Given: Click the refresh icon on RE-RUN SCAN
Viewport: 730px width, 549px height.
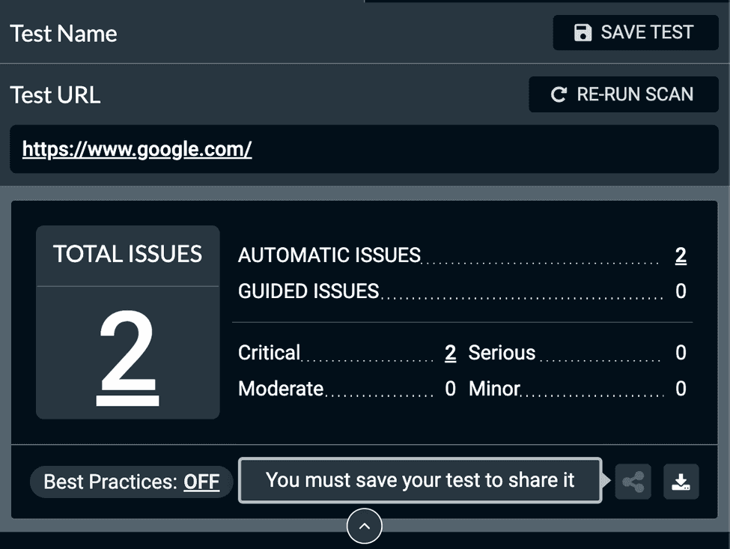Looking at the screenshot, I should pos(558,94).
